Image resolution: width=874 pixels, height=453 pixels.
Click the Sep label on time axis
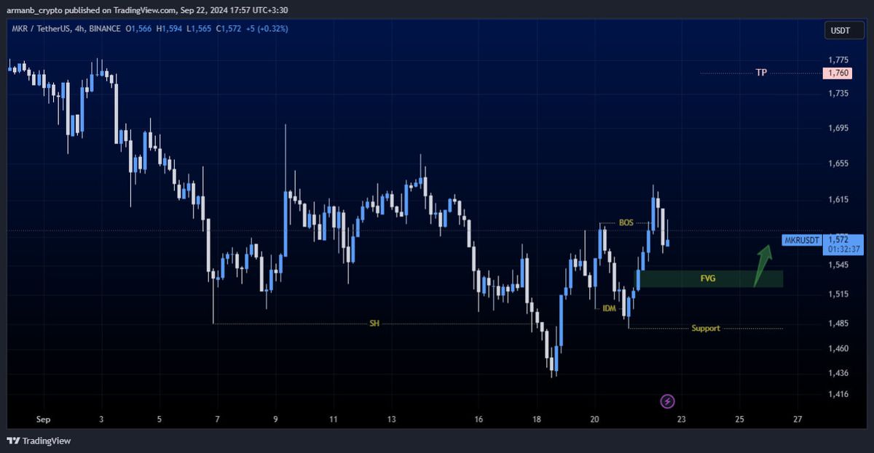[x=43, y=420]
